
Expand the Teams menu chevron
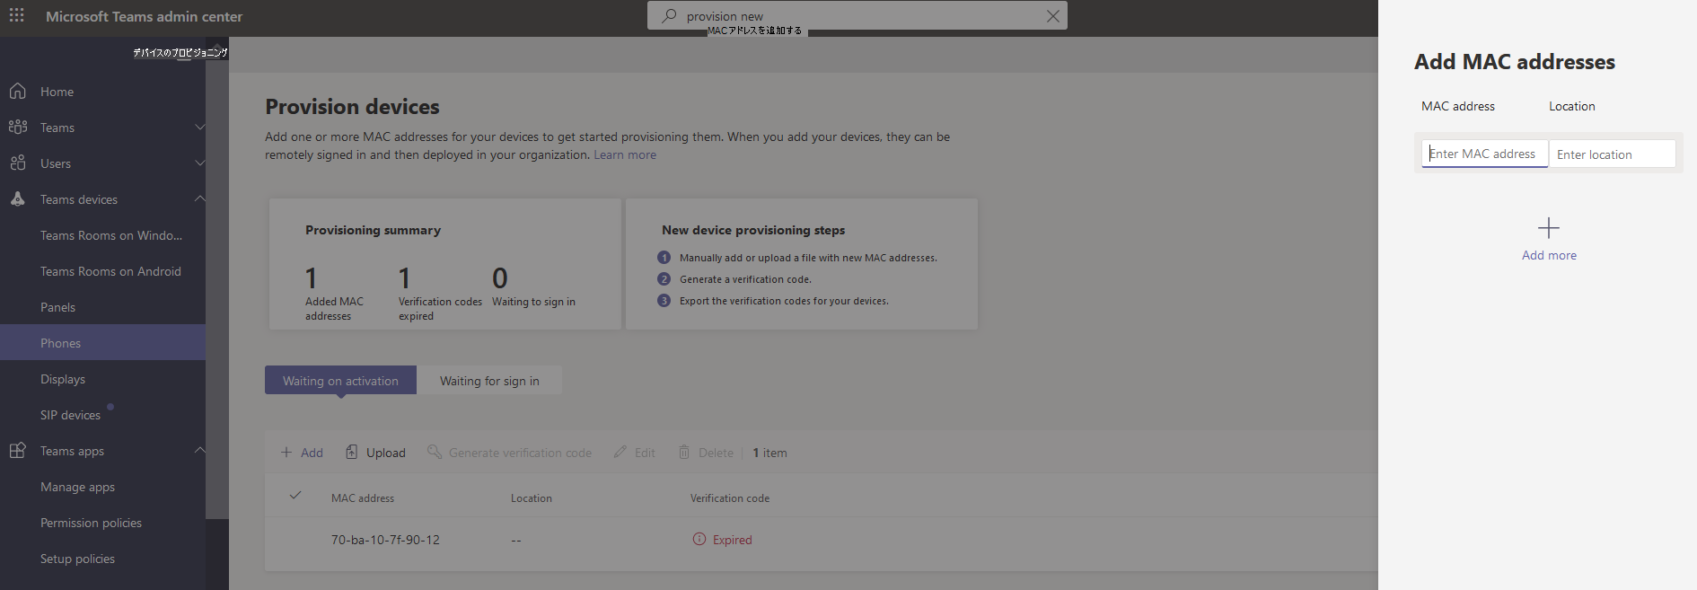pyautogui.click(x=199, y=127)
